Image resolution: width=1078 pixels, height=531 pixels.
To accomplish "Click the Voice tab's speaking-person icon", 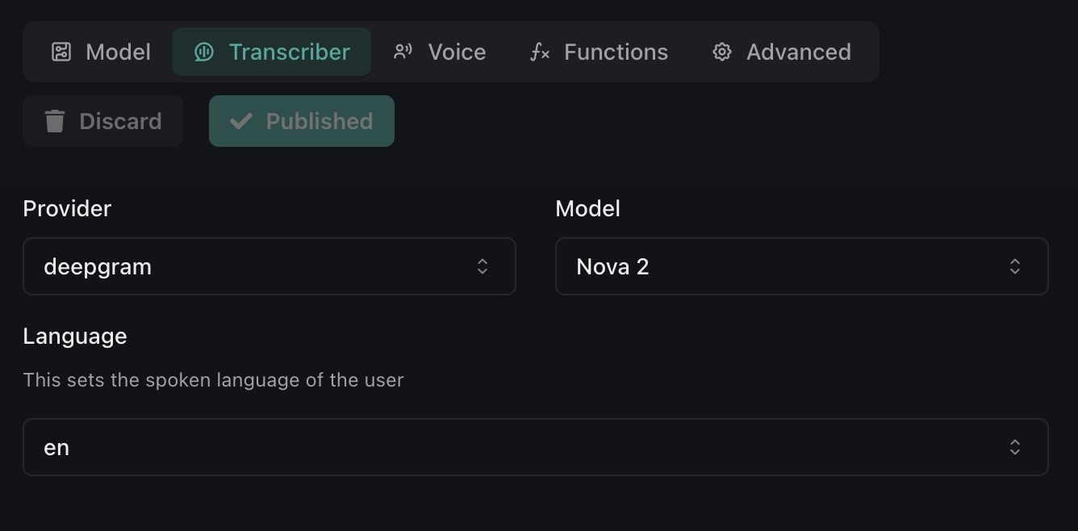I will [403, 52].
